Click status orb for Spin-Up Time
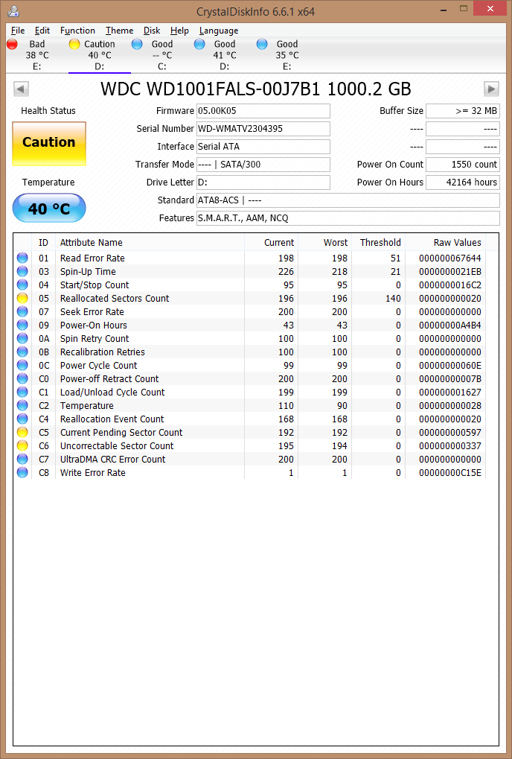This screenshot has height=759, width=512. tap(22, 272)
